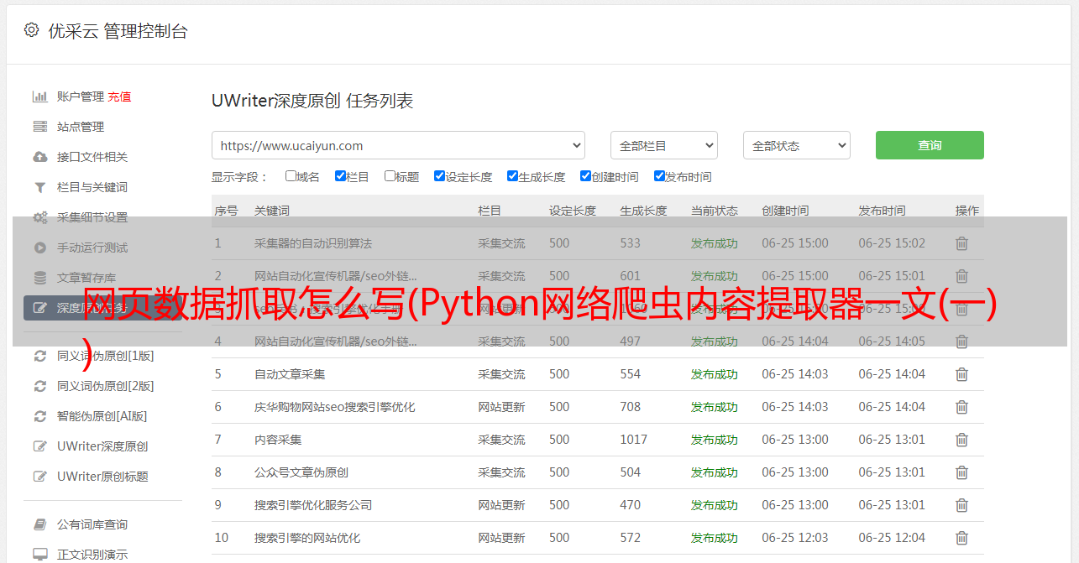Click the 06-25 12:03 creation time
Image resolution: width=1079 pixels, height=563 pixels.
click(x=795, y=538)
